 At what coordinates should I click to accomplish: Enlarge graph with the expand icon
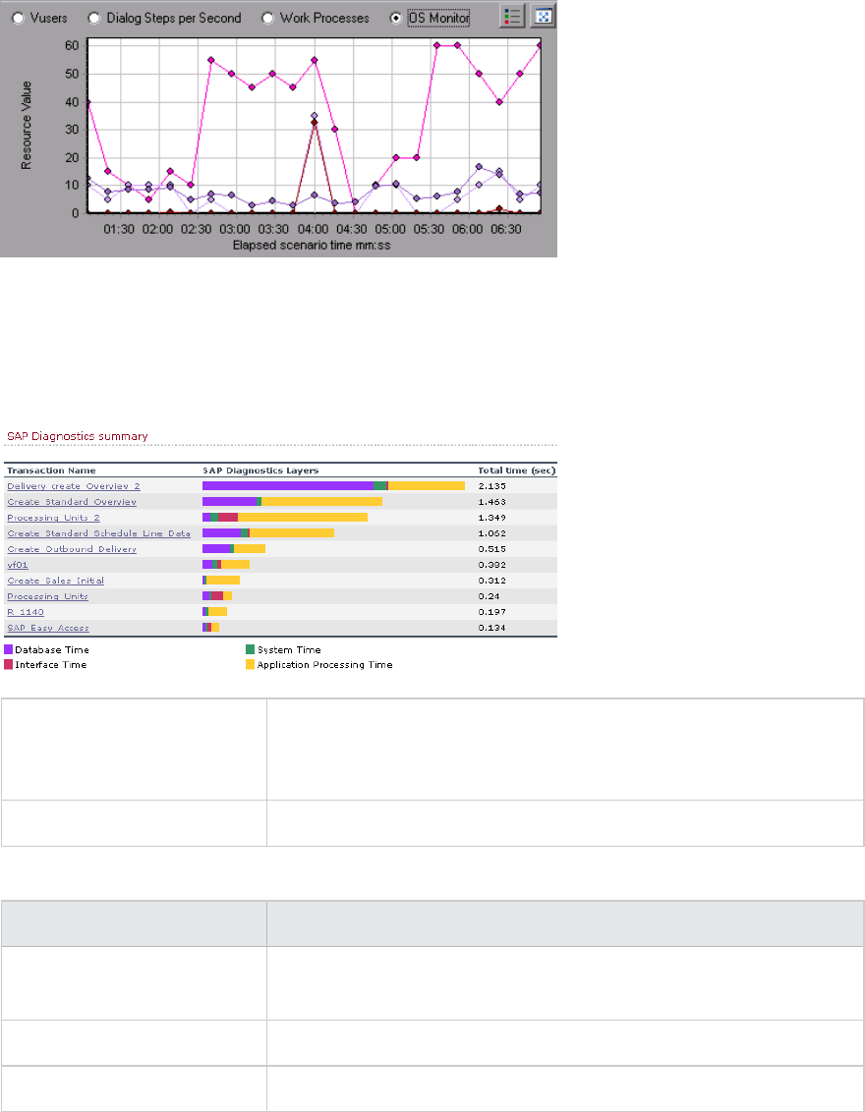point(543,16)
